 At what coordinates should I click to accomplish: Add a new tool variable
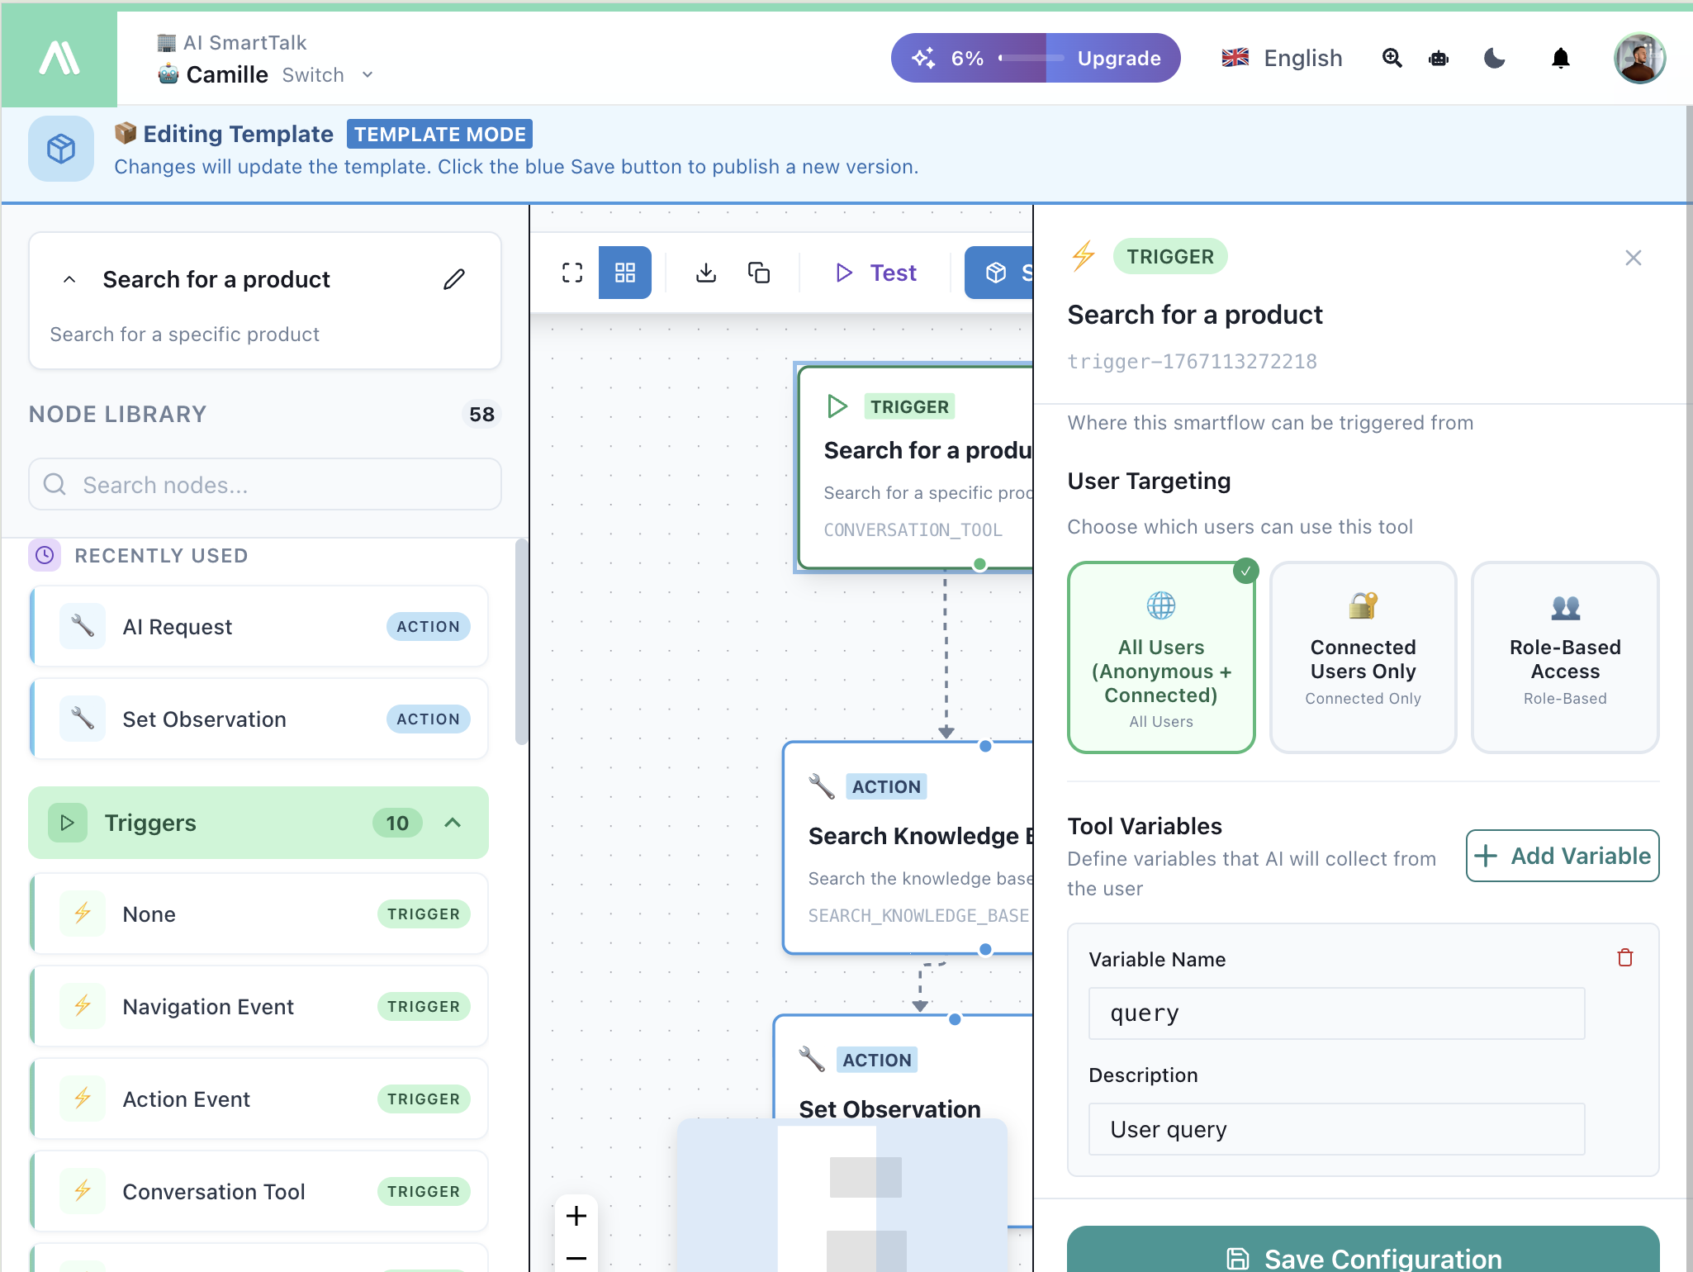click(1562, 856)
